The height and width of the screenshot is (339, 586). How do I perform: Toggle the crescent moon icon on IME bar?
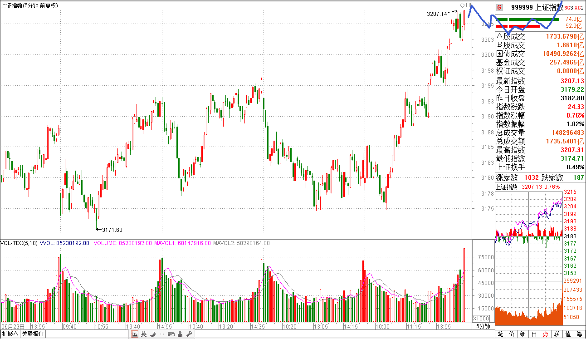click(x=153, y=334)
